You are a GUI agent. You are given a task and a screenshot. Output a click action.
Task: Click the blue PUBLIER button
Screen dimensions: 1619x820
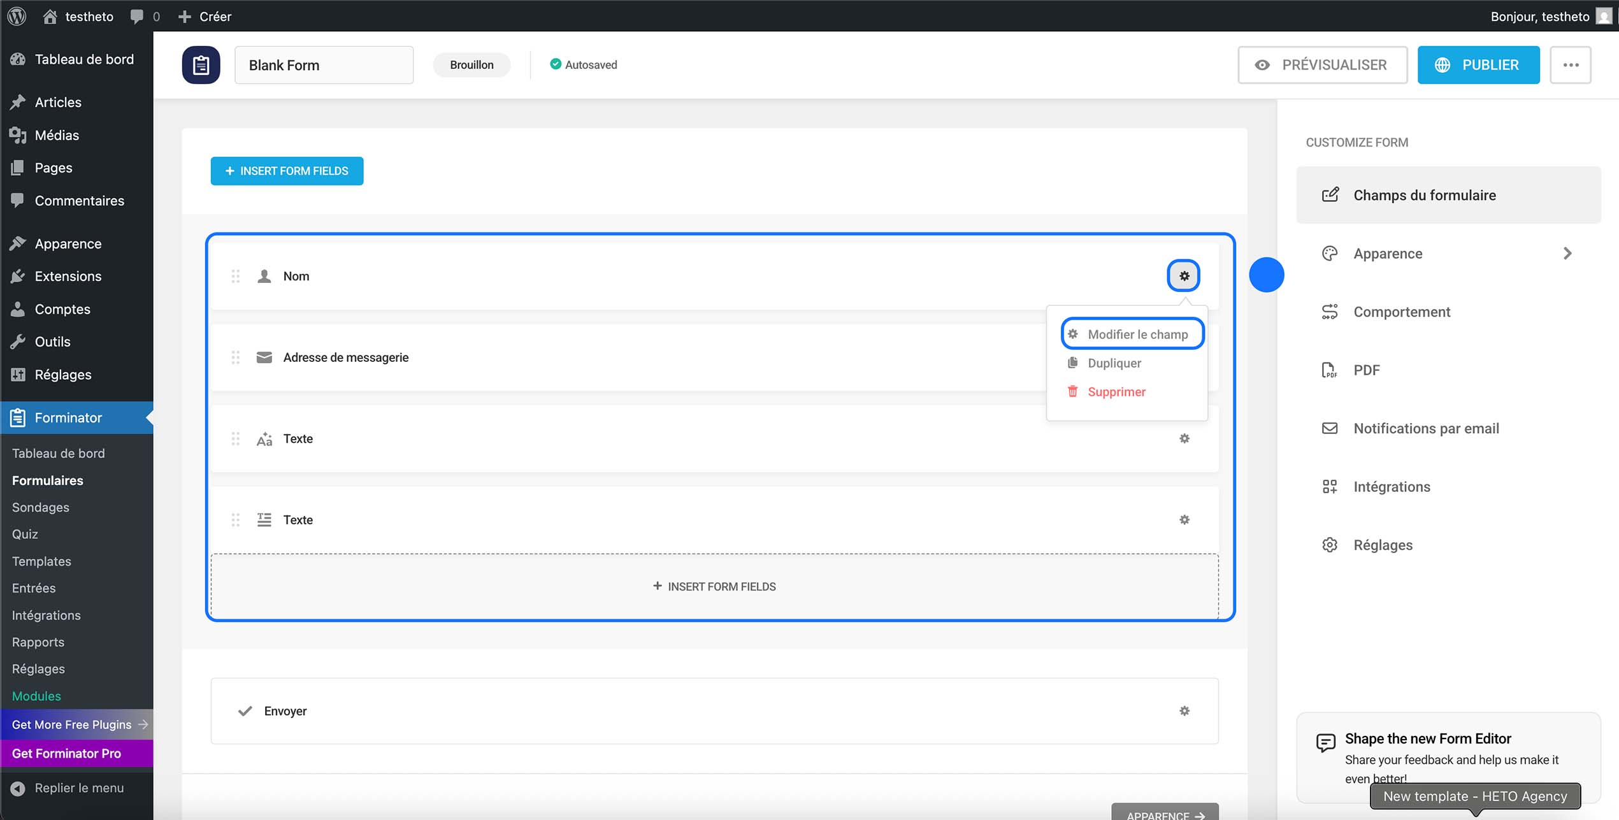tap(1478, 65)
